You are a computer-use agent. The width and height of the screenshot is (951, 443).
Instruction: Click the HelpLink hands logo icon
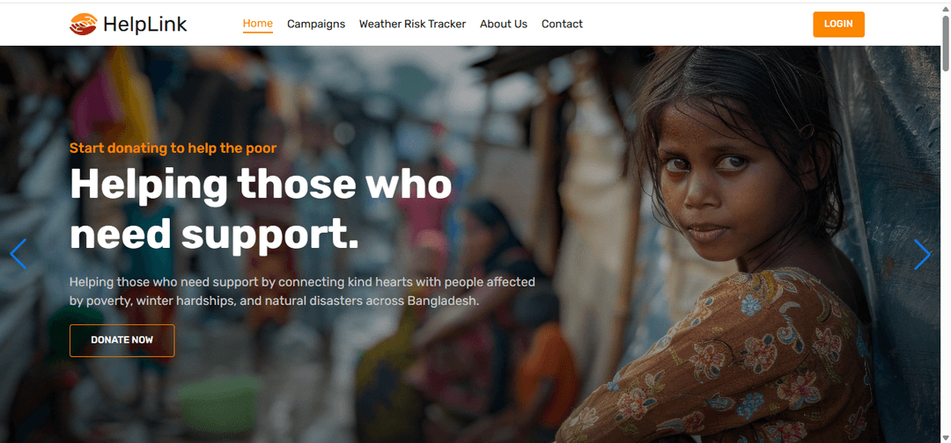(x=83, y=25)
